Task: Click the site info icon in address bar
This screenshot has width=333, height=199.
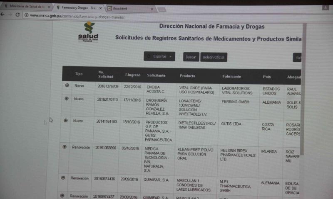Action: tap(26, 15)
